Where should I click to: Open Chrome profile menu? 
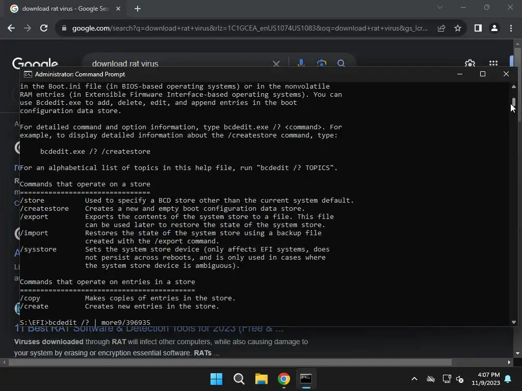coord(494,29)
